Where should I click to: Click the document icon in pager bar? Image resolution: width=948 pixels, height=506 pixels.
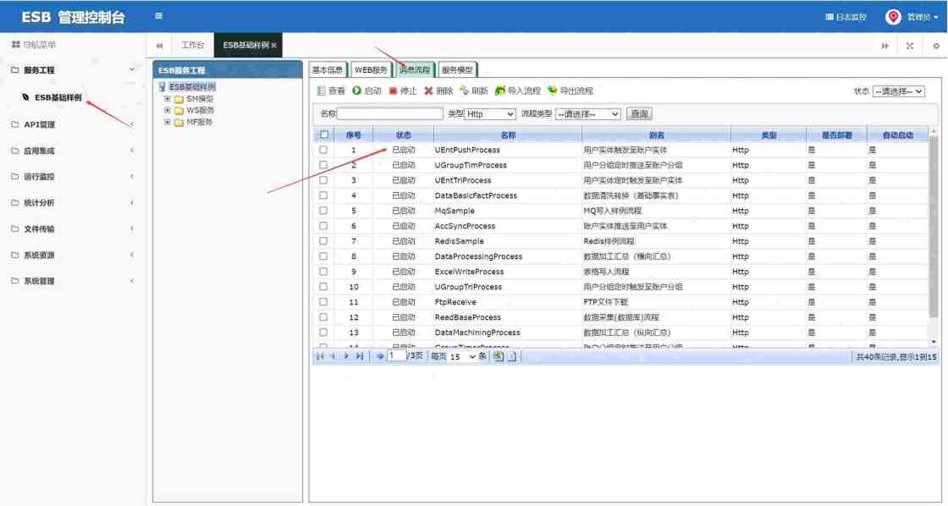tap(512, 357)
